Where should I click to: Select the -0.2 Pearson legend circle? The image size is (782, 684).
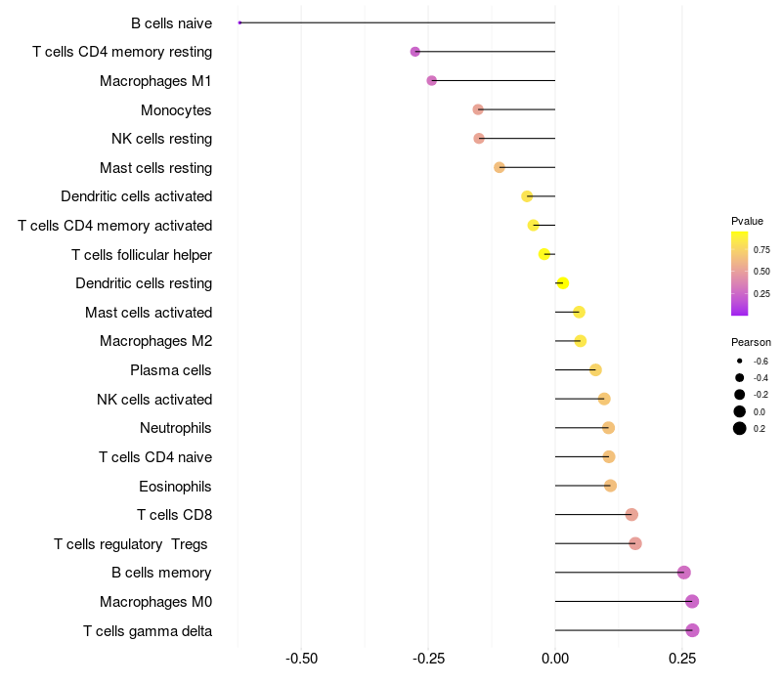coord(739,395)
